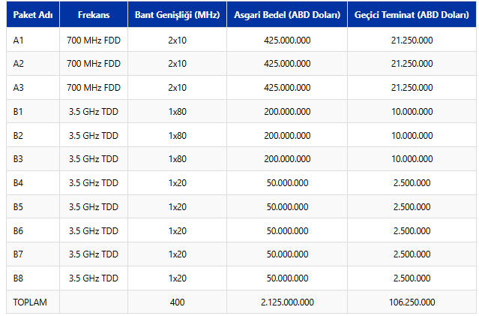This screenshot has height=316, width=479.
Task: Click the Asgari Bedel (ABD Doları) header
Action: click(287, 15)
